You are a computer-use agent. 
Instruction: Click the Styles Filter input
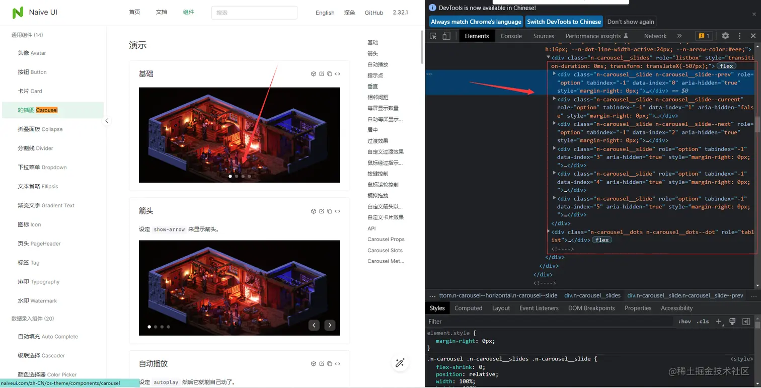(x=550, y=322)
